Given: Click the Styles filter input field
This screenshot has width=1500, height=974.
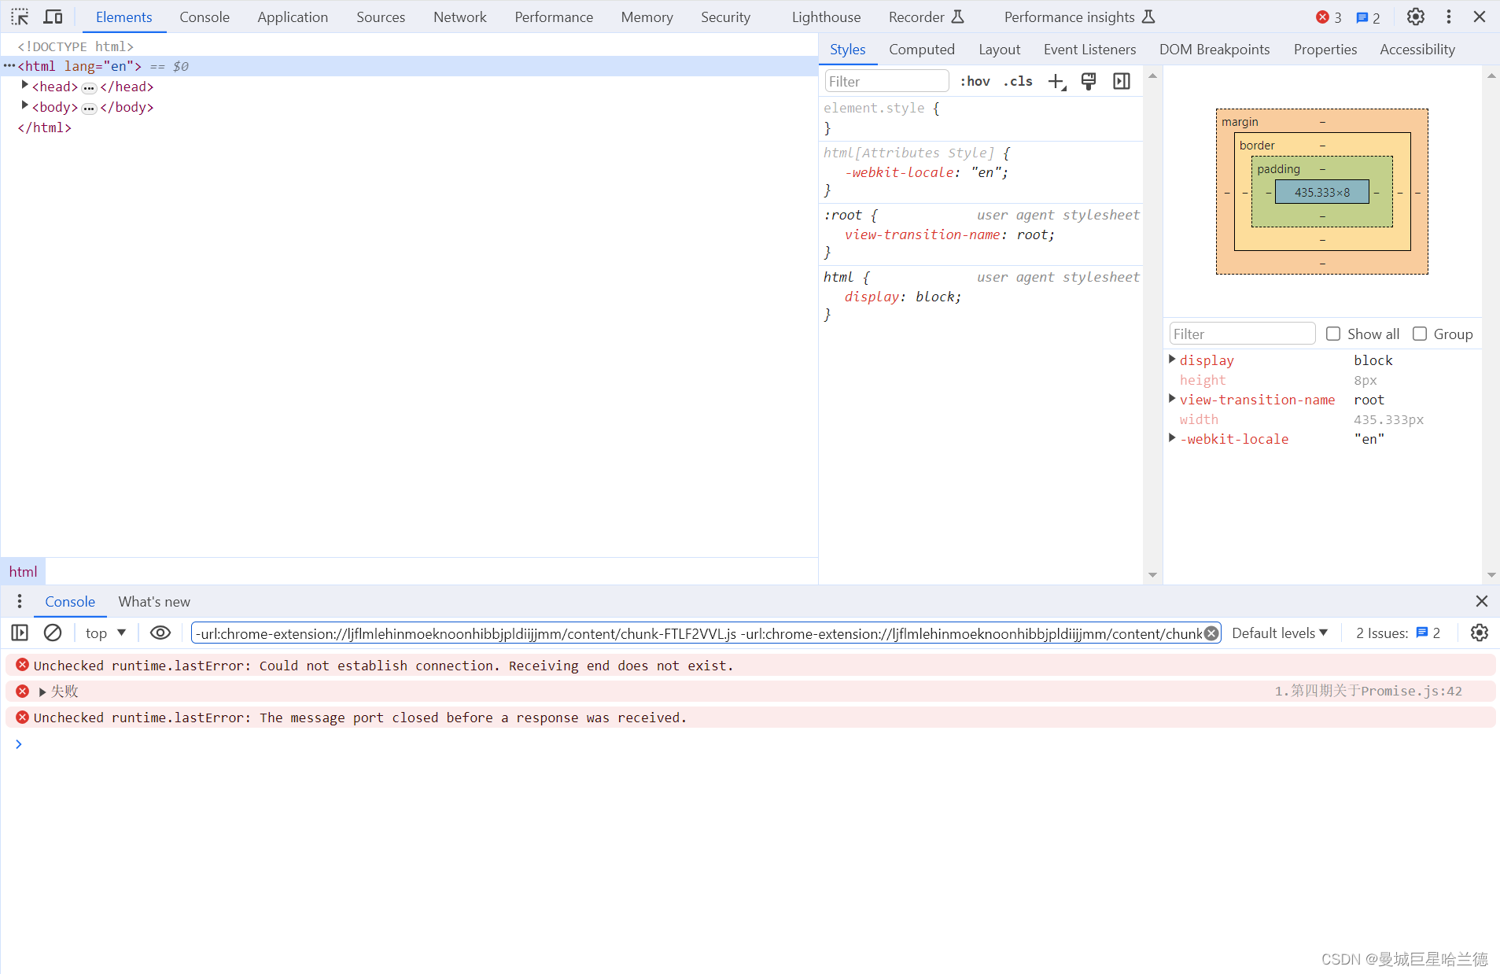Looking at the screenshot, I should [886, 81].
